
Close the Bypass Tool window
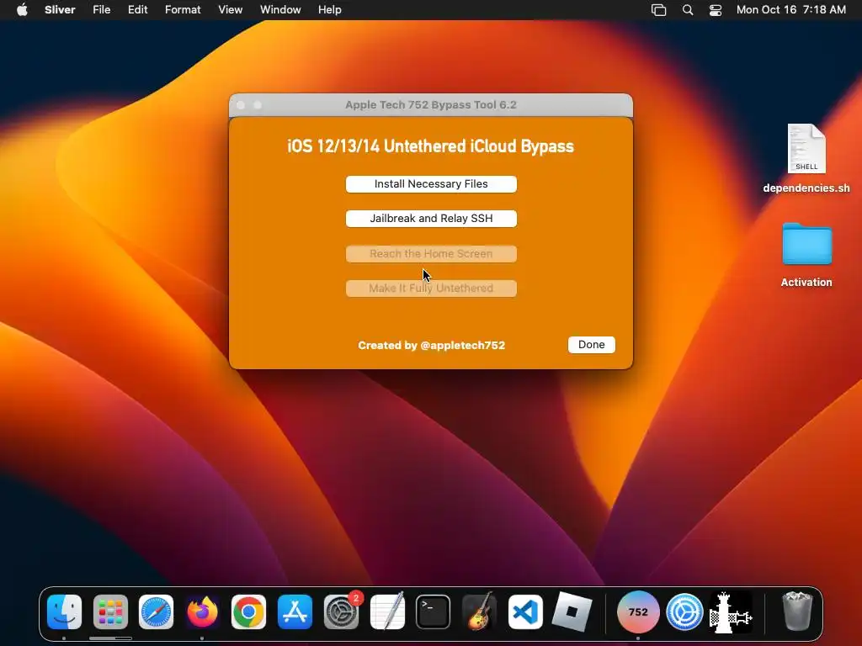pyautogui.click(x=241, y=105)
